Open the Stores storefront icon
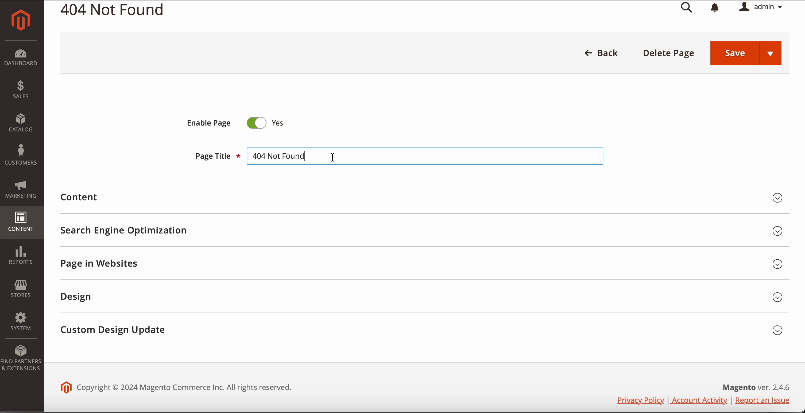The width and height of the screenshot is (805, 413). pyautogui.click(x=21, y=288)
